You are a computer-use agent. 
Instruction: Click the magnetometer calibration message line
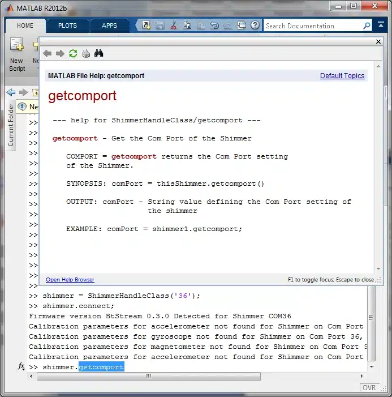[x=197, y=347]
